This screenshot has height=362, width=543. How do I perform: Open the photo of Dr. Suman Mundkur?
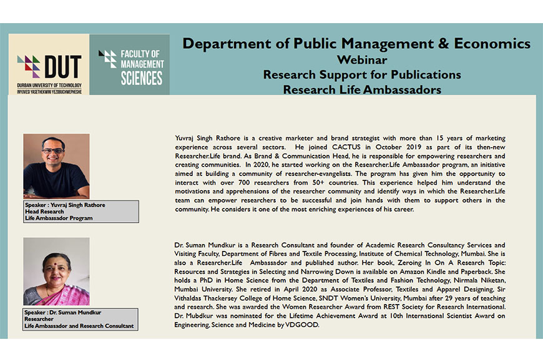click(x=56, y=271)
